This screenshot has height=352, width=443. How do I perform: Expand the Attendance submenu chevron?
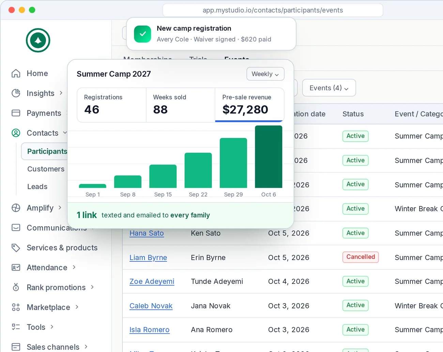coord(74,267)
